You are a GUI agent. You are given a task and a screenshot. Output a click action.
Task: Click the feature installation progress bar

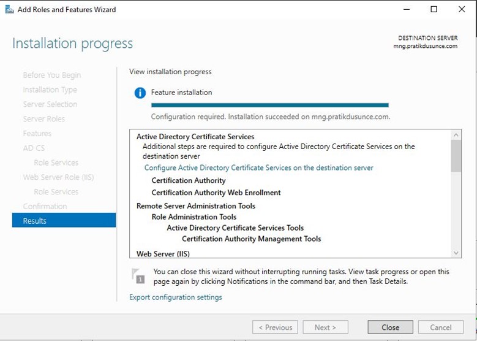tap(270, 105)
